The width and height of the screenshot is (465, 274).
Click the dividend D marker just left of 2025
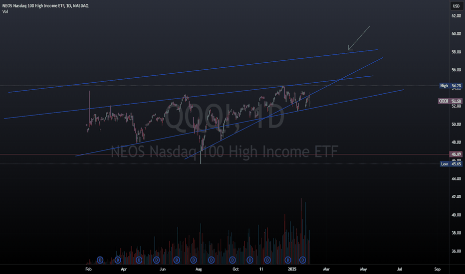pyautogui.click(x=288, y=260)
